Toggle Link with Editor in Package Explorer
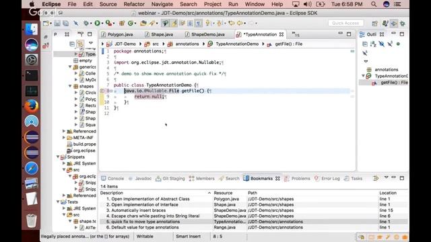Screen dimensions: 431x242 click(x=80, y=44)
